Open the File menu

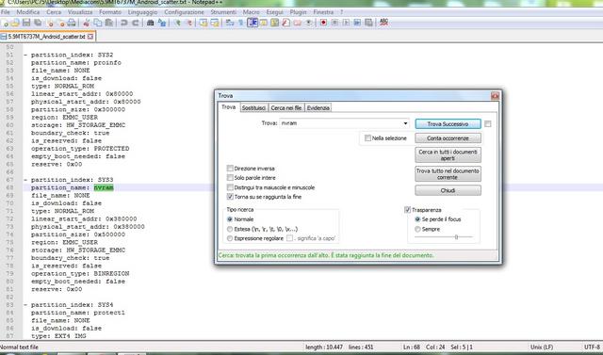pos(5,12)
